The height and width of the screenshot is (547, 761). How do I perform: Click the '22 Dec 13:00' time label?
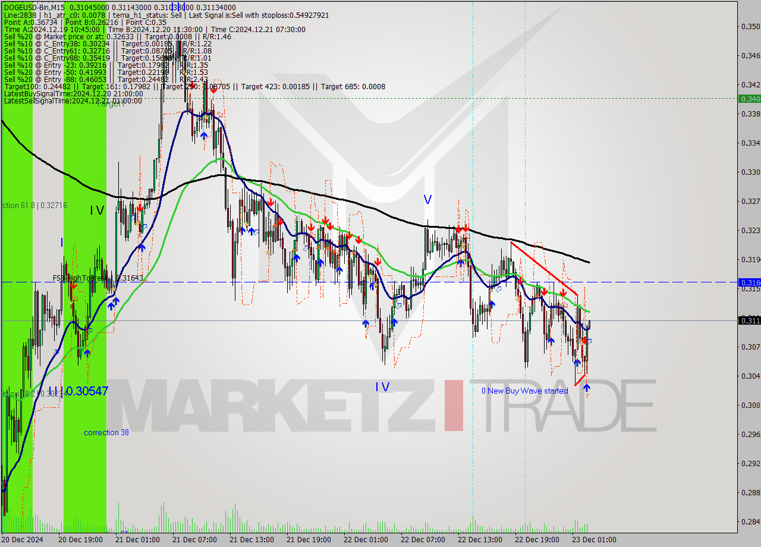click(x=479, y=540)
